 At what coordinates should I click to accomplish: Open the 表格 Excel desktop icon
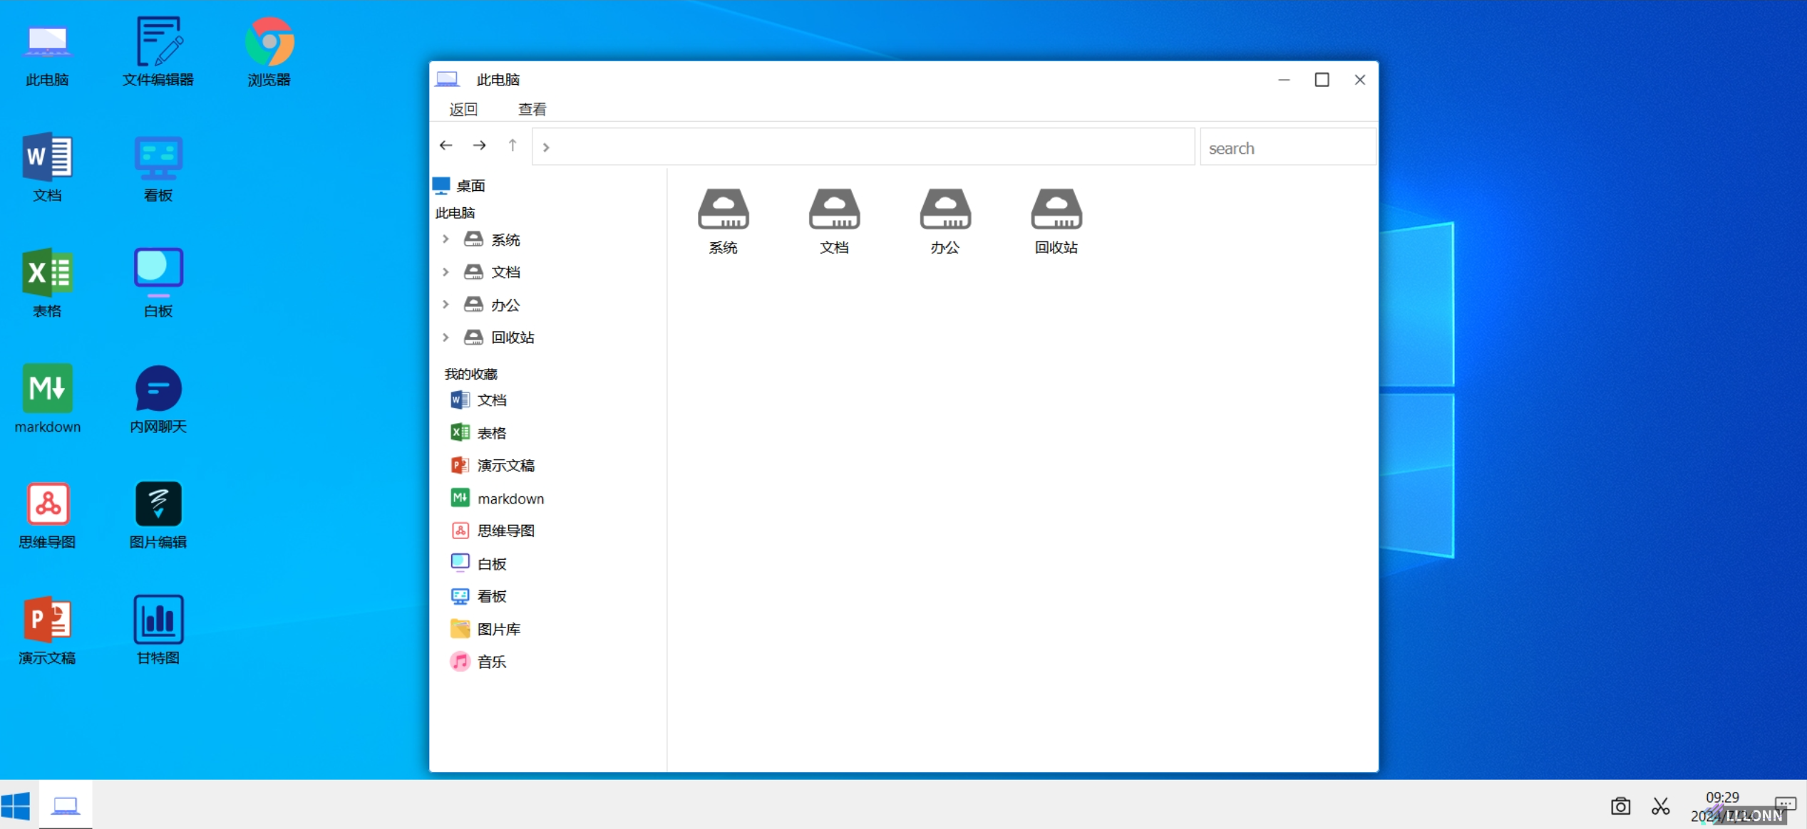pyautogui.click(x=47, y=283)
